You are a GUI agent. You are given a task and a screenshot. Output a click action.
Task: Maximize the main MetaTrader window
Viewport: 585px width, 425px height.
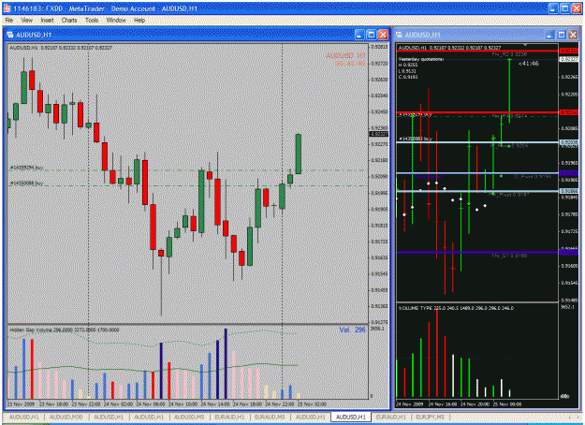(565, 8)
